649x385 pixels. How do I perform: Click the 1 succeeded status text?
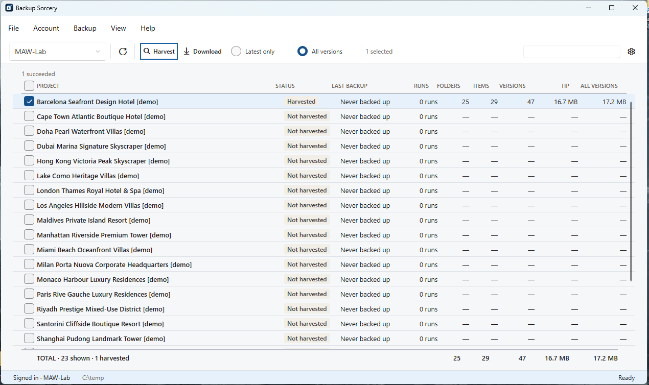38,74
